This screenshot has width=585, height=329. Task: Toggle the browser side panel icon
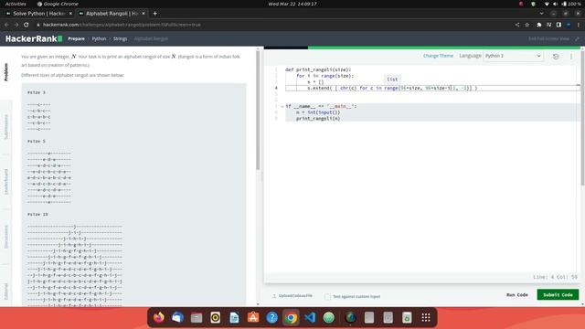coord(558,25)
